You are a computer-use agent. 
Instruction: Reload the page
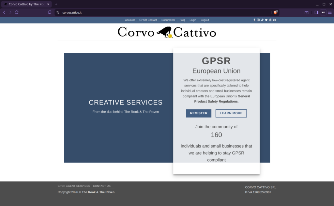coord(17,12)
